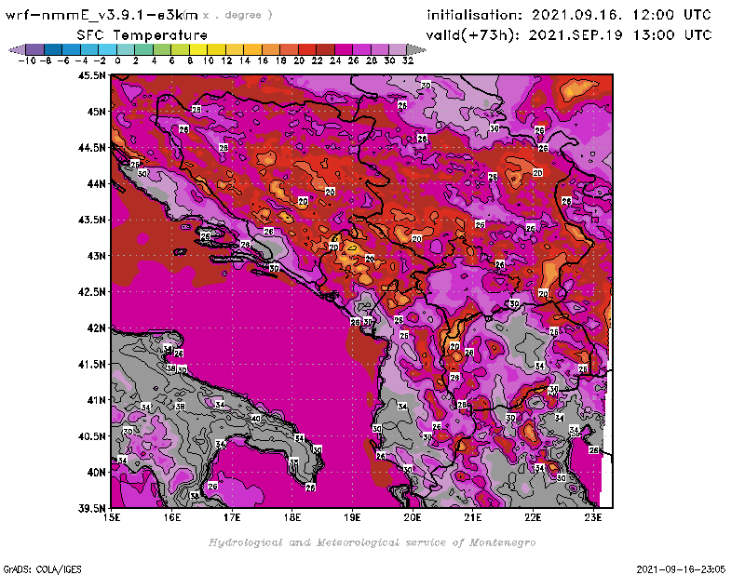
Task: Click the 44.5N latitude label
Action: (x=91, y=148)
